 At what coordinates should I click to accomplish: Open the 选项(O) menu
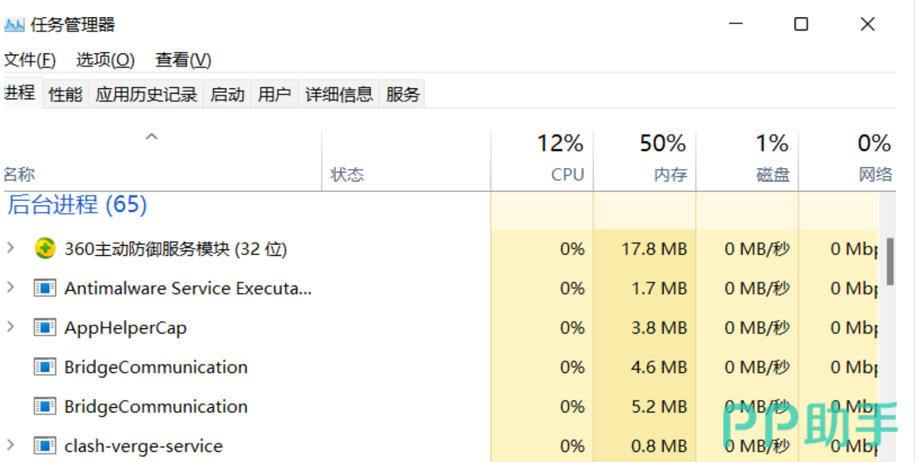click(x=106, y=60)
